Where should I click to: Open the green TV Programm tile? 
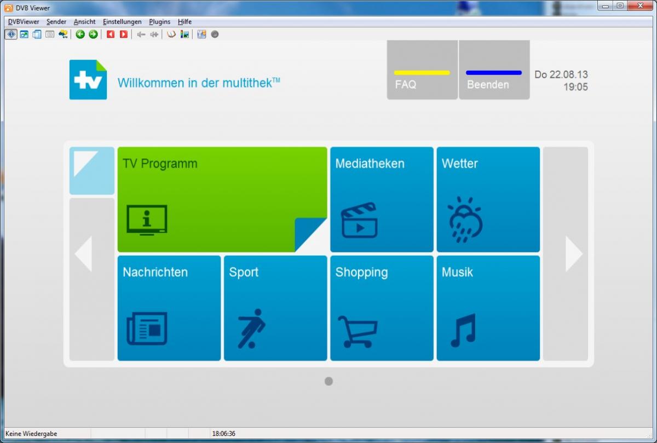tap(222, 199)
